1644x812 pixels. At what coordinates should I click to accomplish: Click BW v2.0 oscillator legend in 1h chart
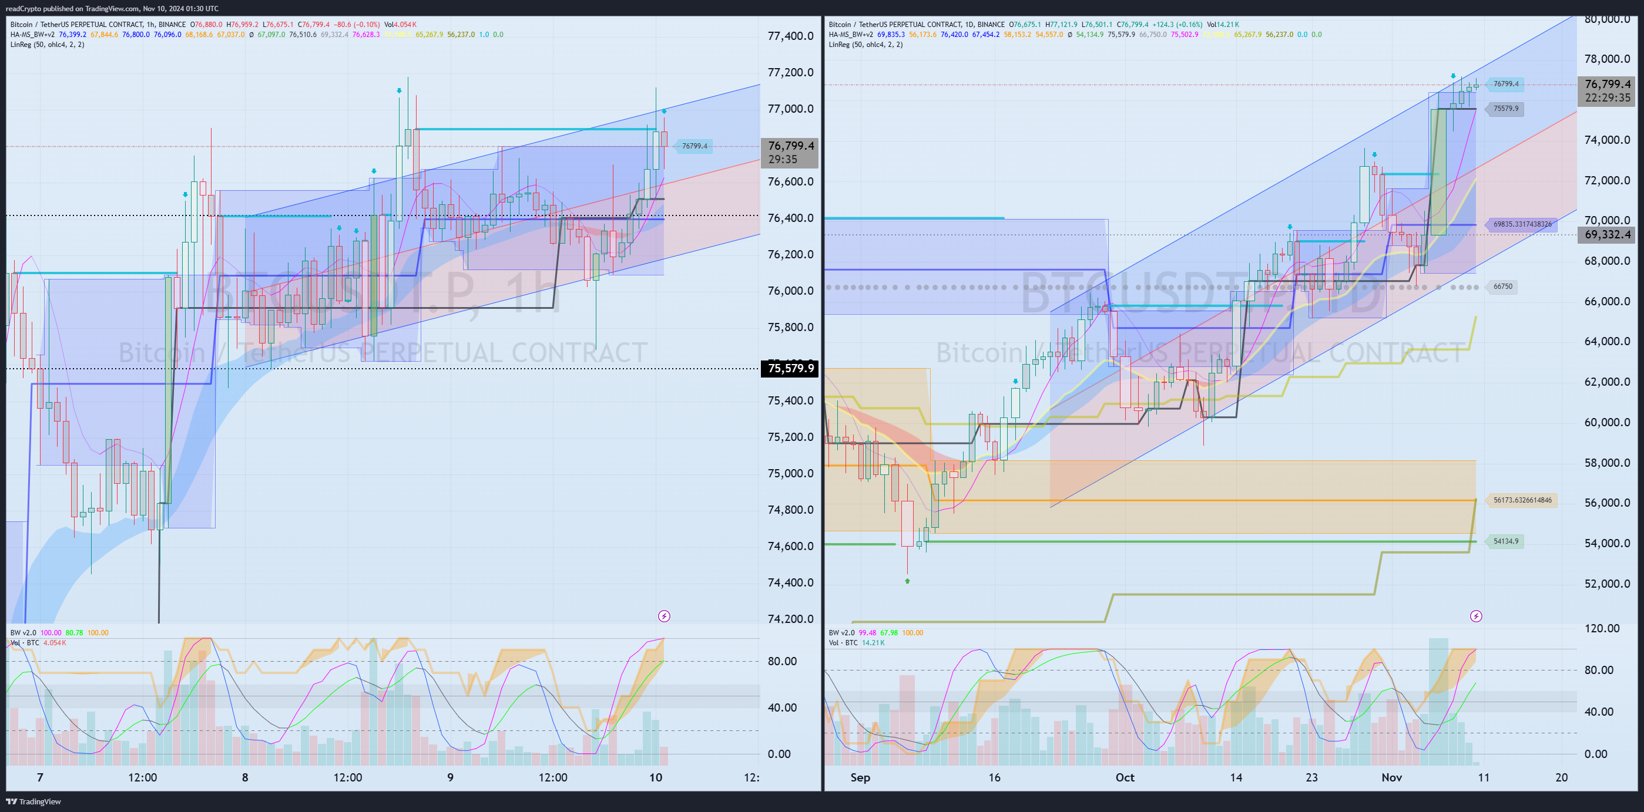[24, 633]
